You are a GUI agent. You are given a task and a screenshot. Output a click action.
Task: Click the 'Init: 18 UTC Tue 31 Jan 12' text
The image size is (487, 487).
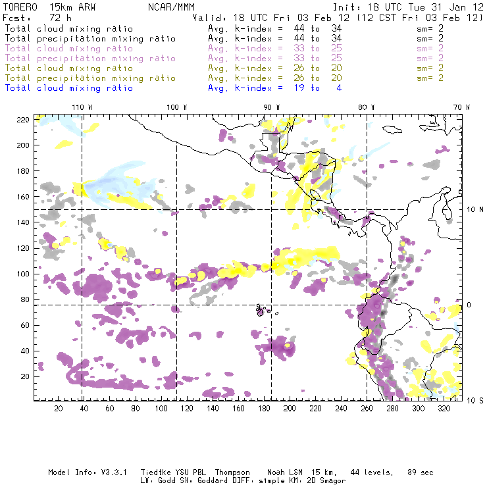pyautogui.click(x=408, y=7)
